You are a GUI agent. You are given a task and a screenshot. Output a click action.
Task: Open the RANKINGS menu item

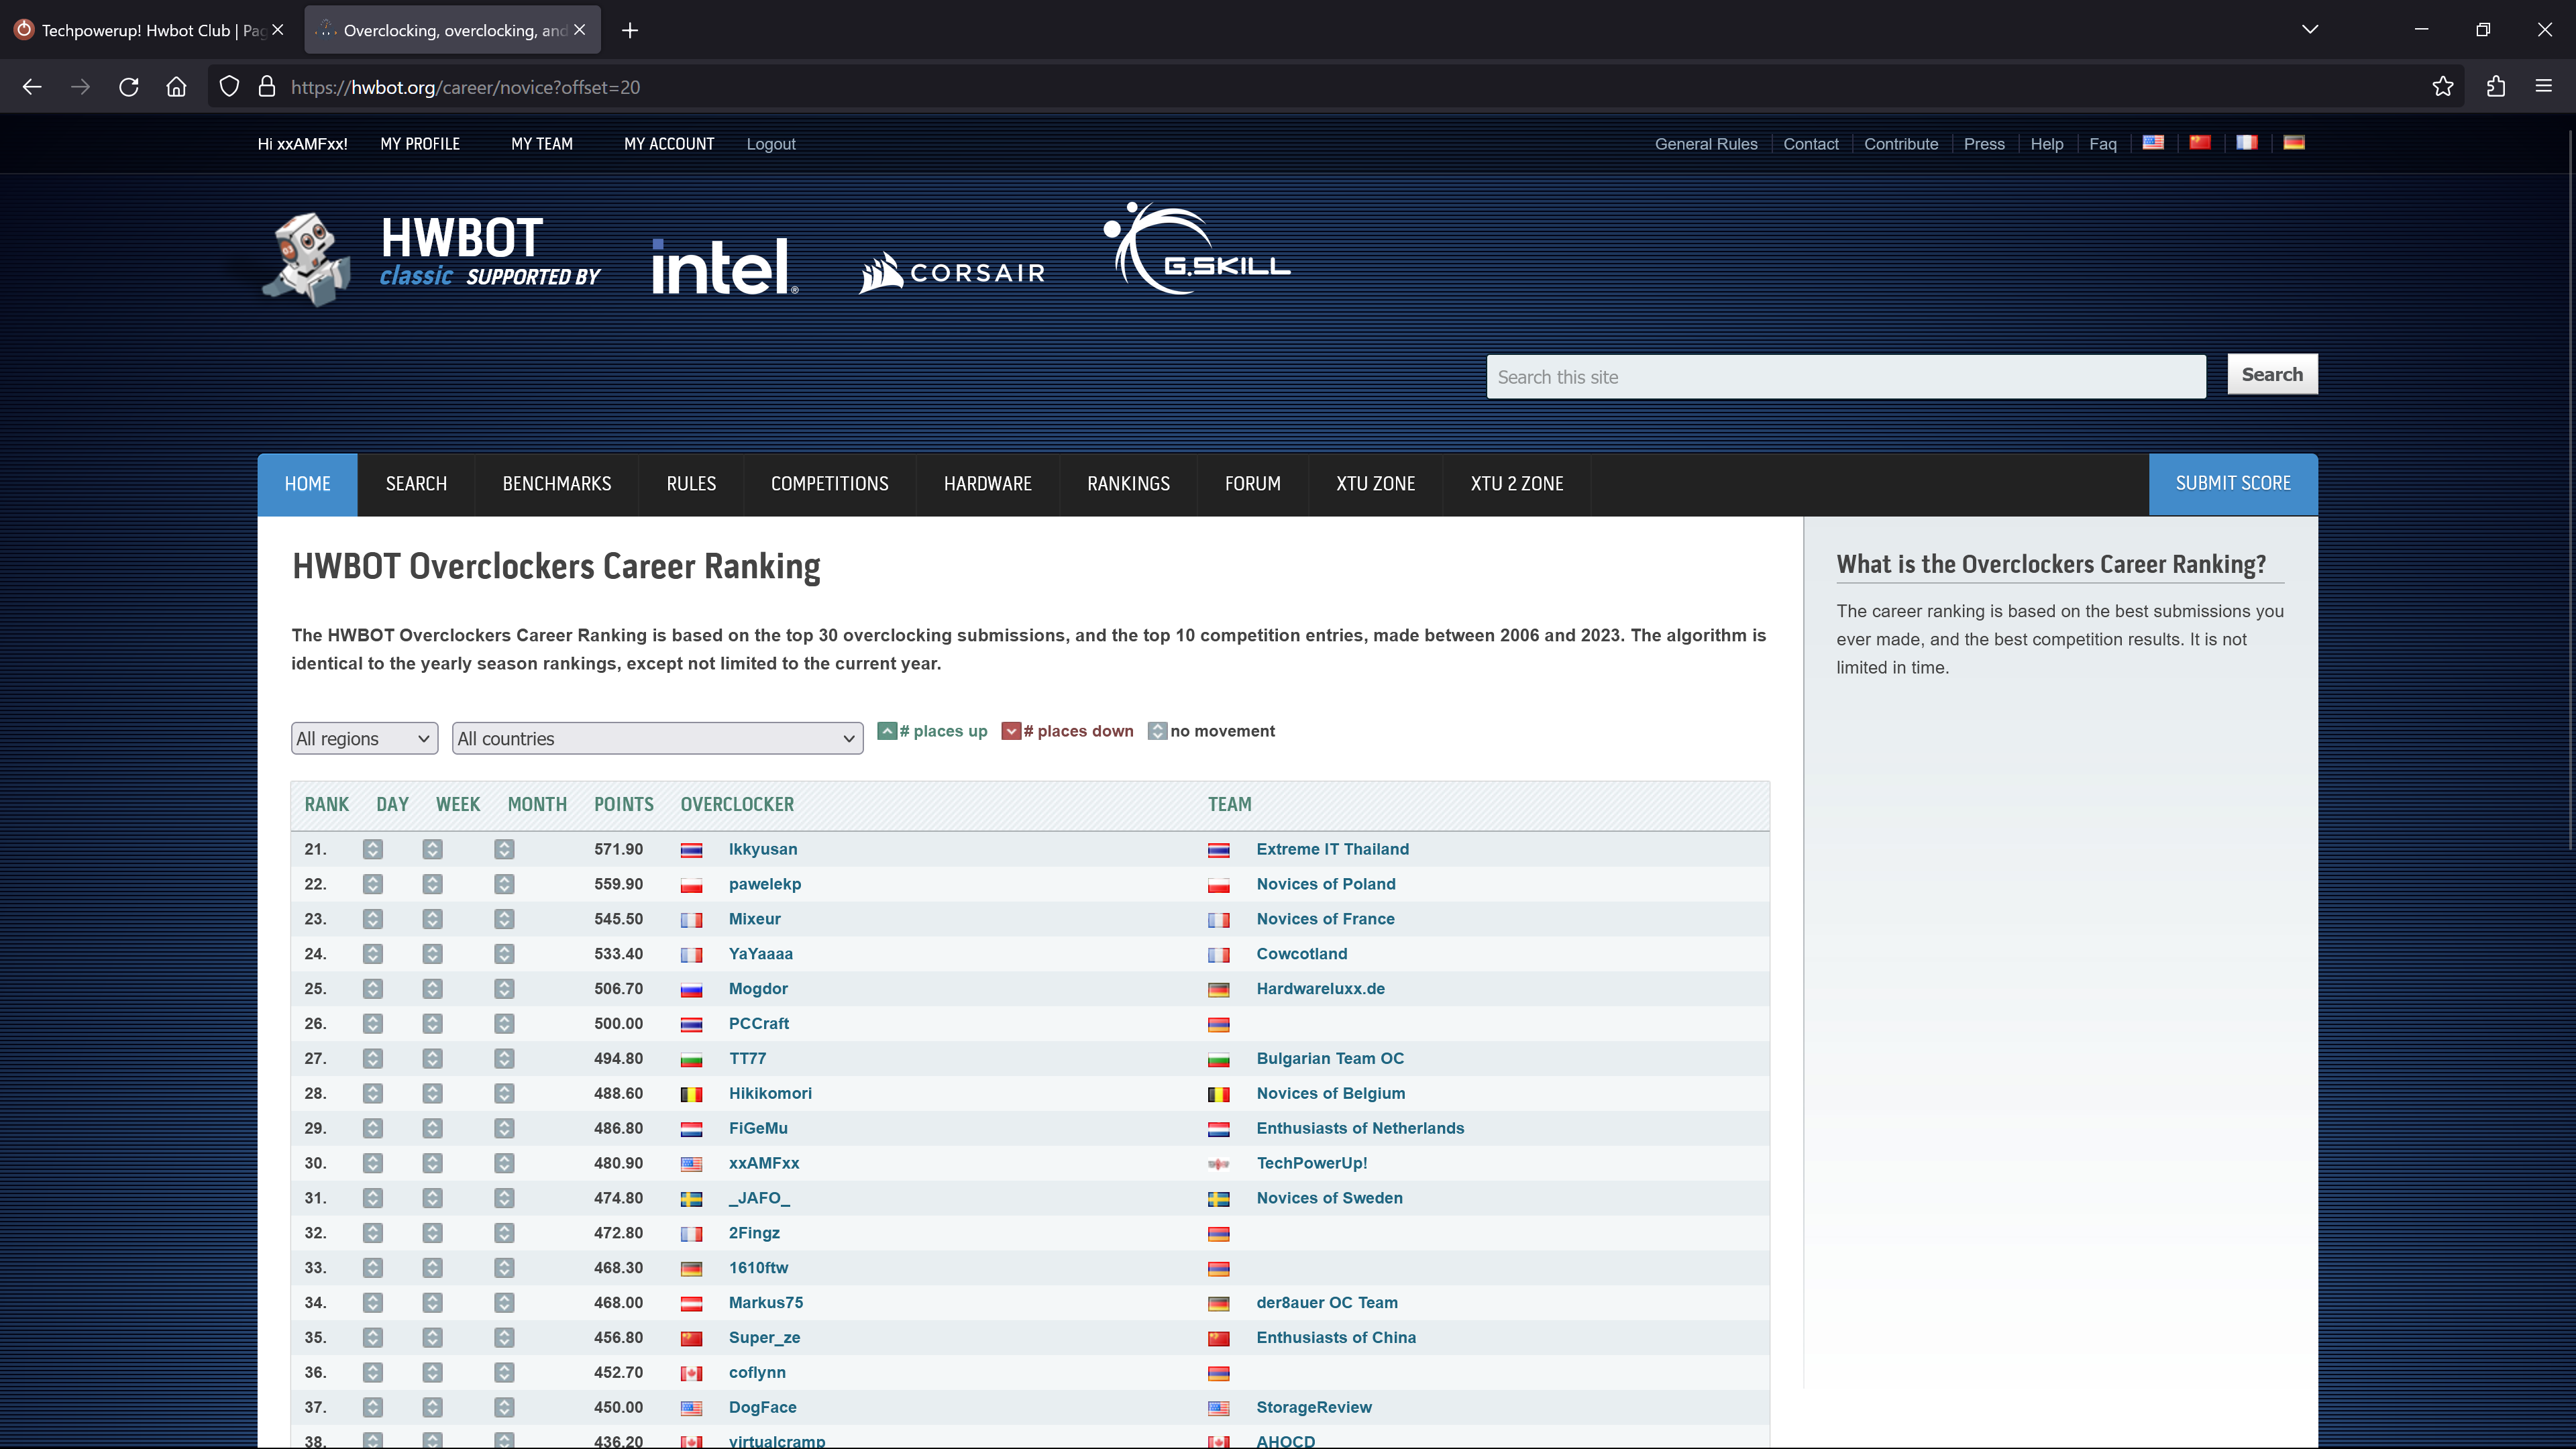tap(1128, 484)
